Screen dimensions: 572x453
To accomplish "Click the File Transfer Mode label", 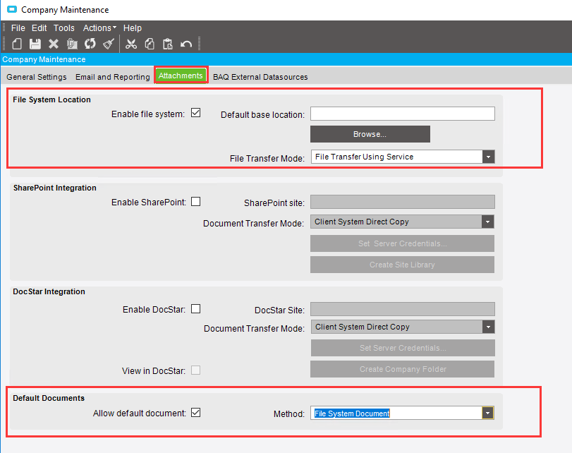I will point(267,159).
